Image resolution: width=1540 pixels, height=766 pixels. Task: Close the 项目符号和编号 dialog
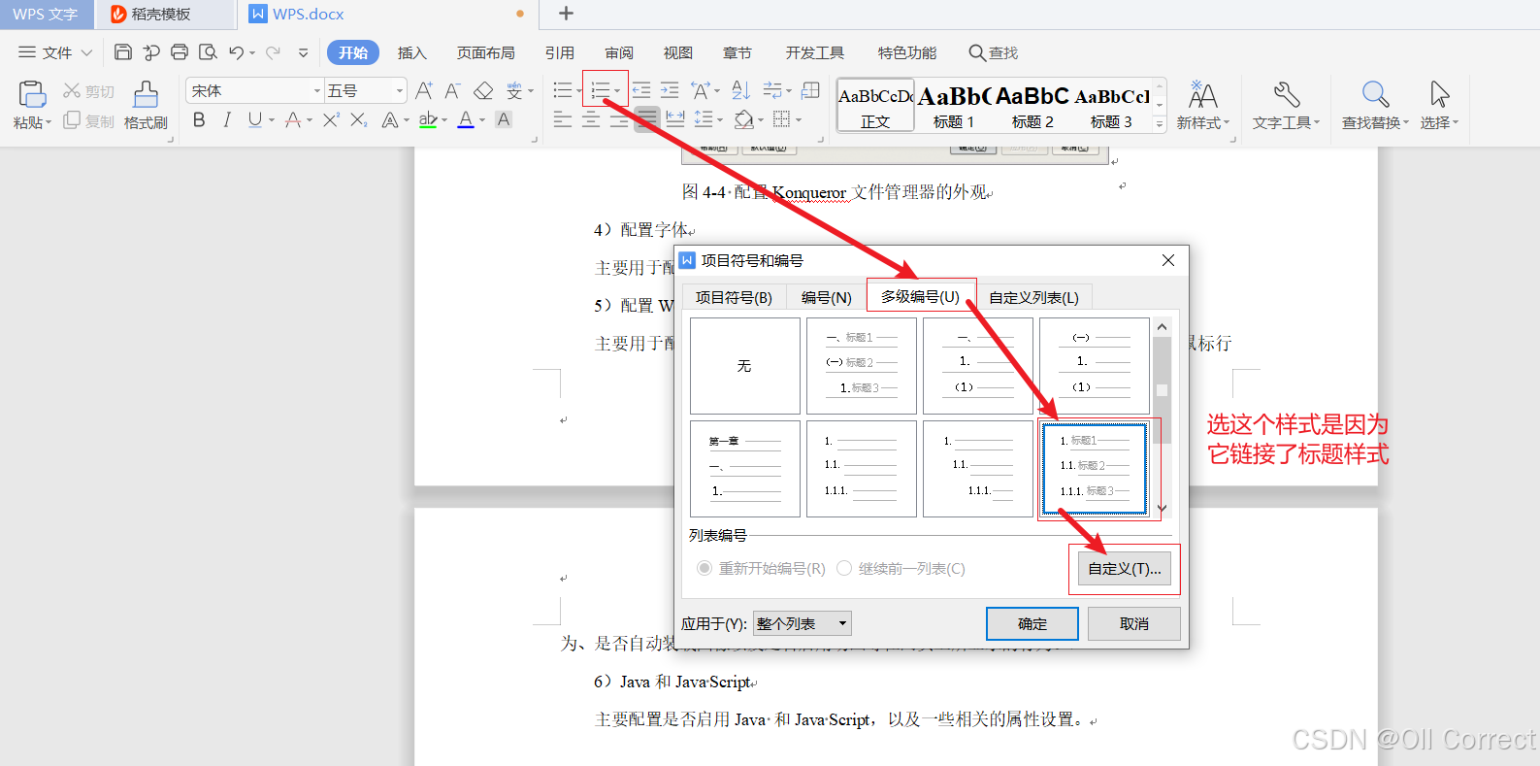point(1168,260)
